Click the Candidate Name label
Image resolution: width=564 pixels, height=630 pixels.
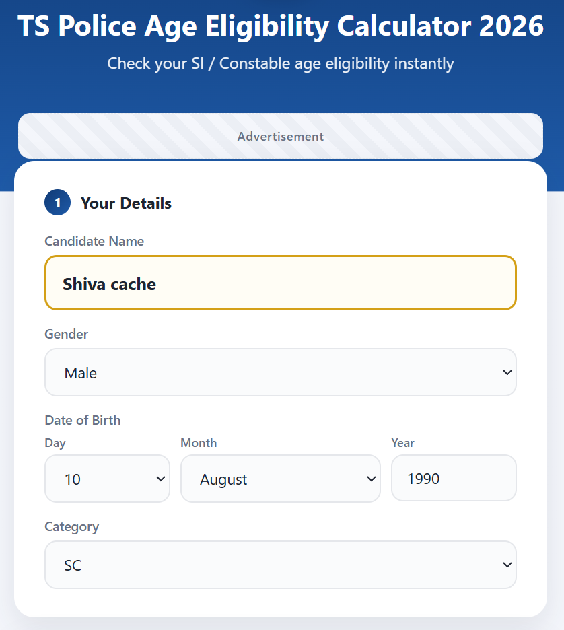pyautogui.click(x=94, y=241)
